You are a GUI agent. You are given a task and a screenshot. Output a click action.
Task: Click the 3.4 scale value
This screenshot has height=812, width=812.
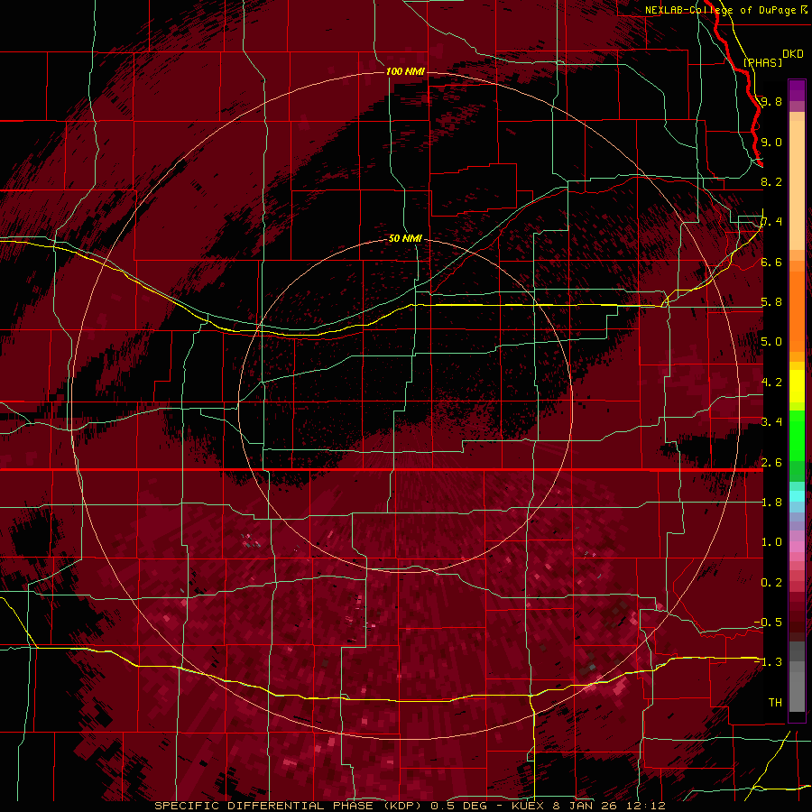[x=771, y=422]
